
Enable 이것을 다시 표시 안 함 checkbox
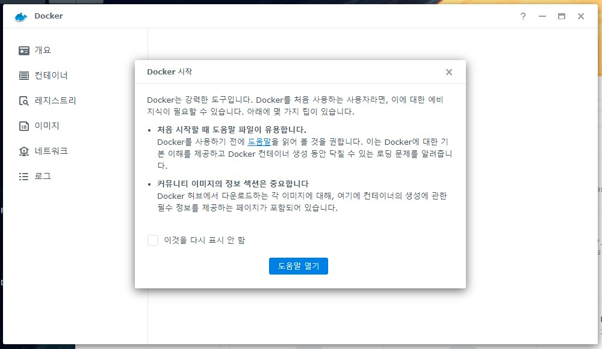pyautogui.click(x=153, y=240)
